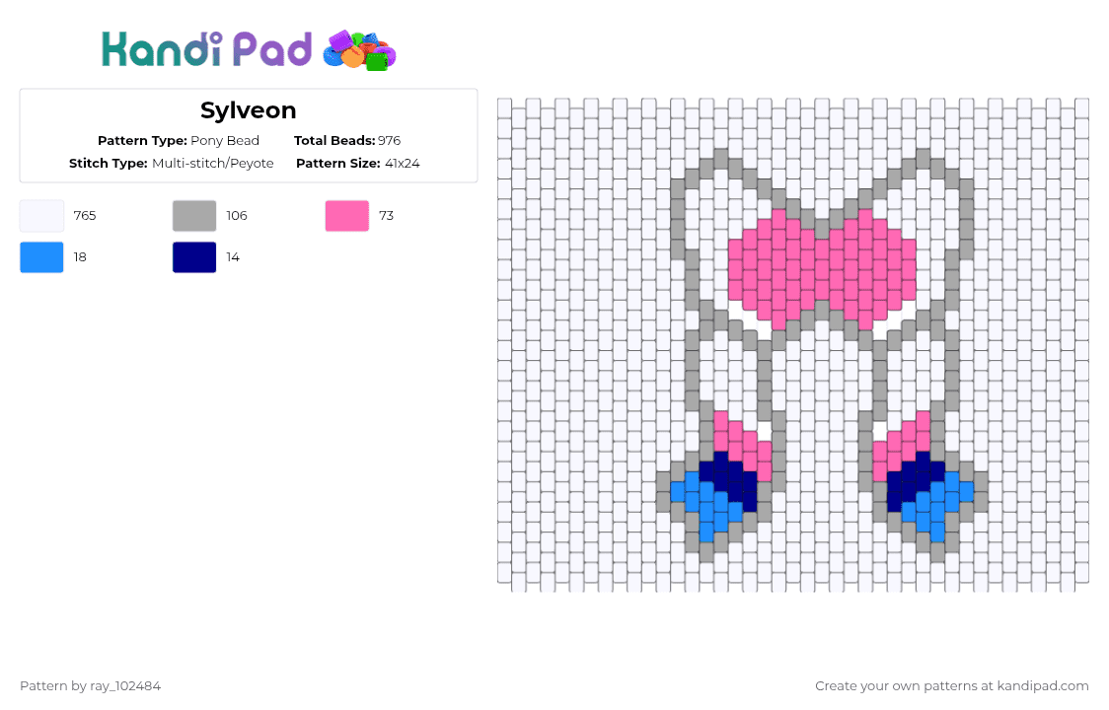Click 'Pattern by ray_102484' credit text

91,686
